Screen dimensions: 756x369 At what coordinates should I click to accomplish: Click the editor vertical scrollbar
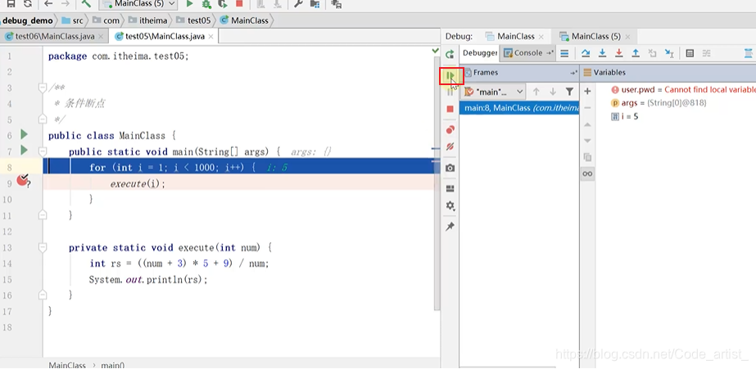(437, 183)
